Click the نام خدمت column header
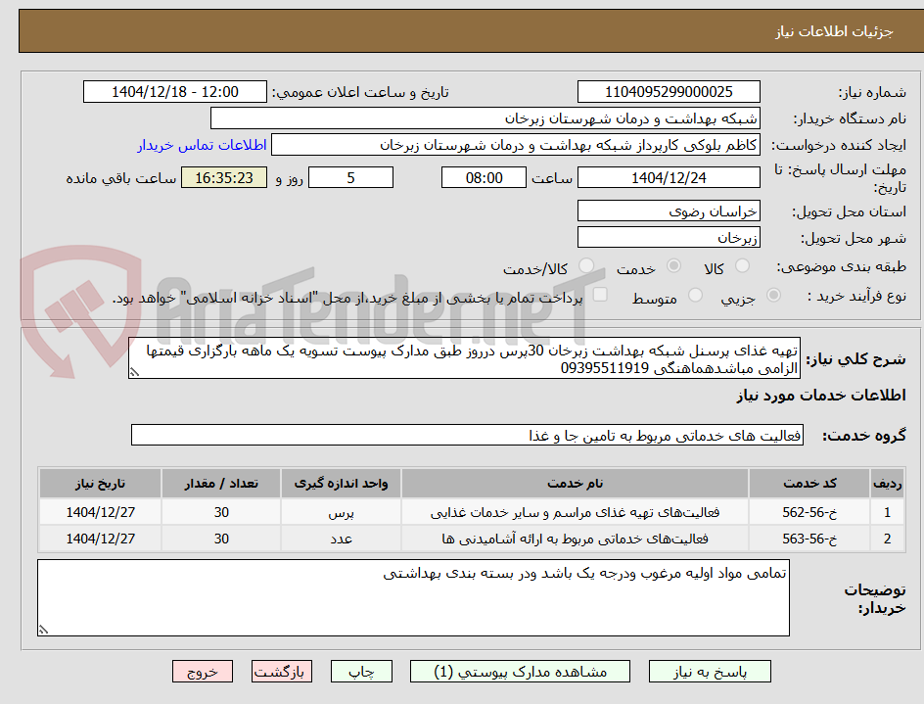This screenshot has height=704, width=924. point(576,484)
